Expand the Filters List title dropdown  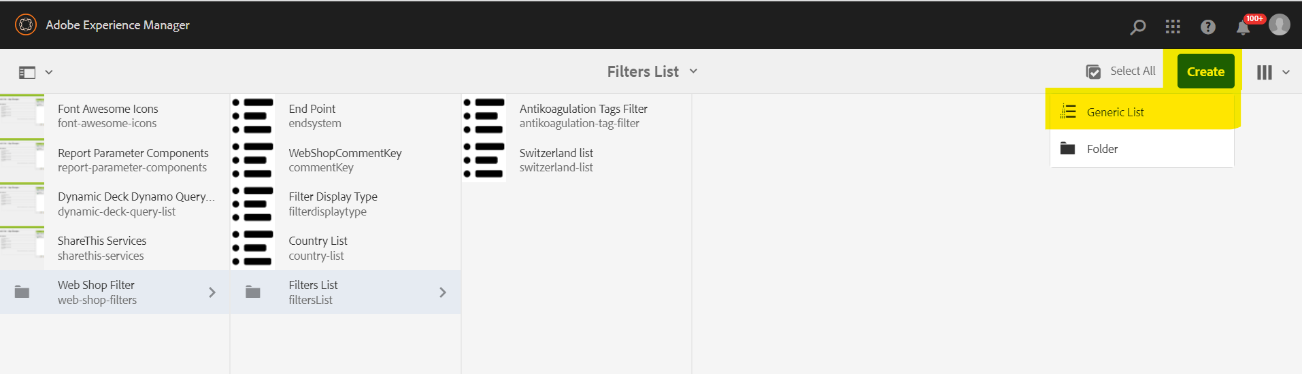coord(693,71)
